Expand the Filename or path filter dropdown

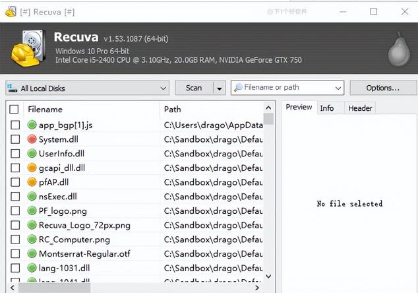[x=338, y=88]
